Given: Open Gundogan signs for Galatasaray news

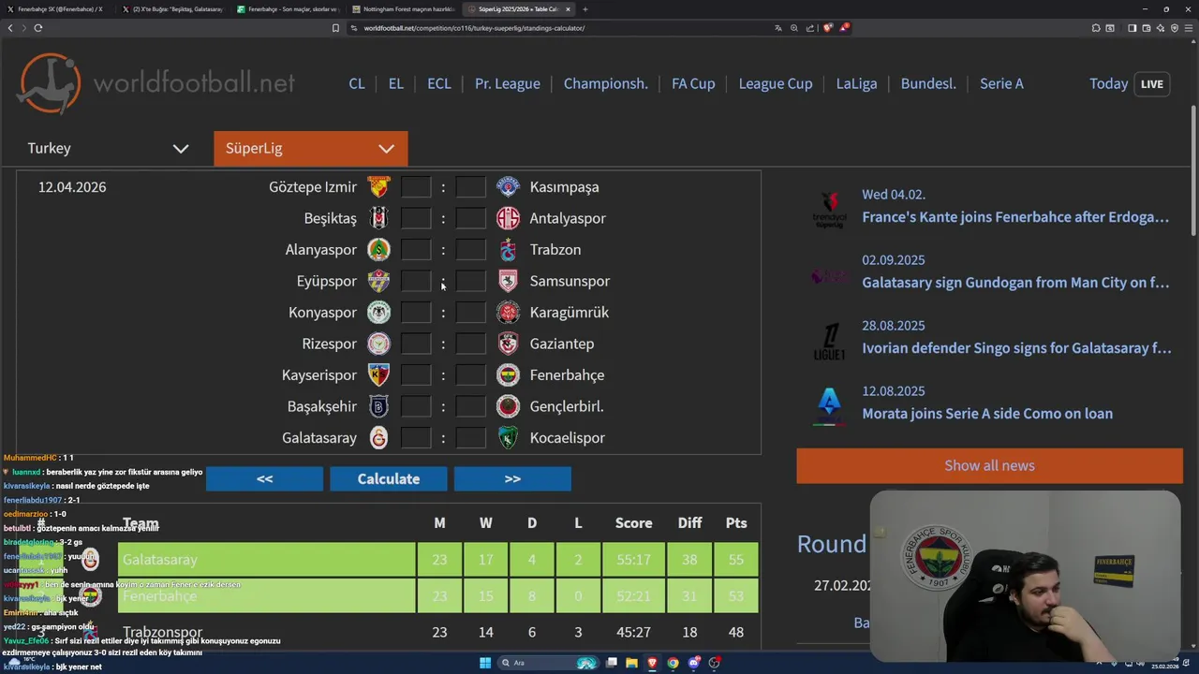Looking at the screenshot, I should 1015,283.
